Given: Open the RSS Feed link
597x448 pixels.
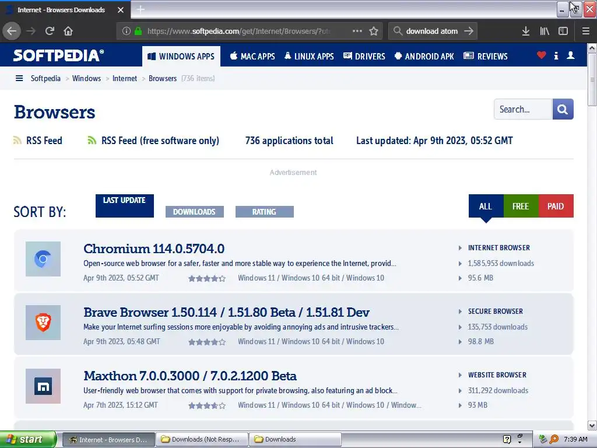Looking at the screenshot, I should [38, 141].
